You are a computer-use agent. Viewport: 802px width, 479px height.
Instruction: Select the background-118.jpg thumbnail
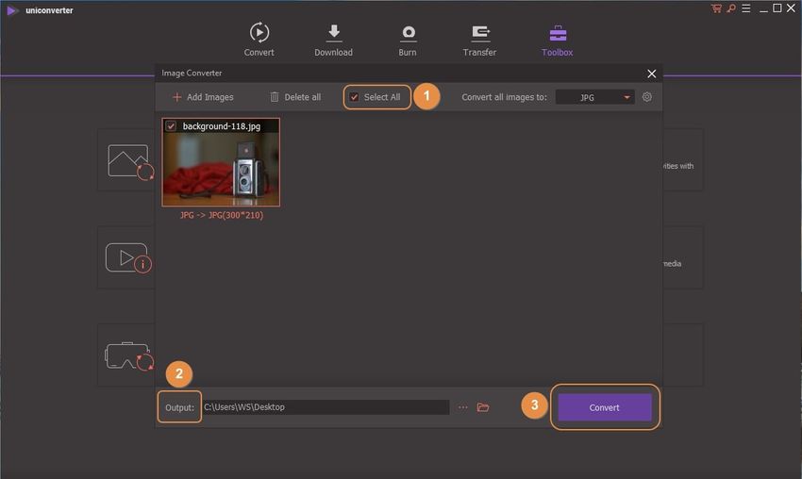[221, 168]
